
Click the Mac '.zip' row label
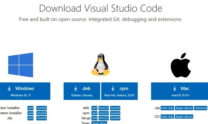(157, 108)
